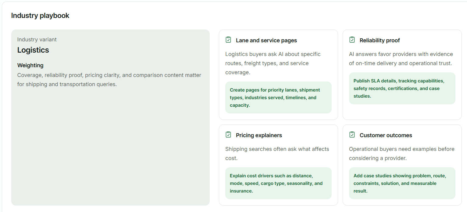467x212 pixels.
Task: Click text about shipping searches and cost
Action: tap(277, 154)
